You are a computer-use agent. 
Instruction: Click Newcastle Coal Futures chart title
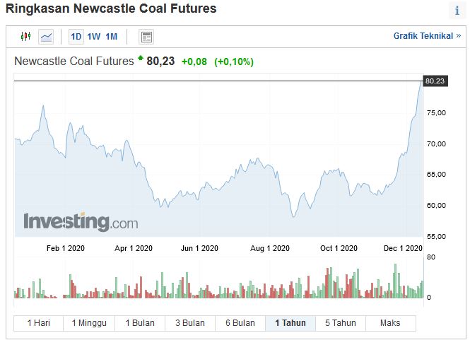click(x=74, y=61)
